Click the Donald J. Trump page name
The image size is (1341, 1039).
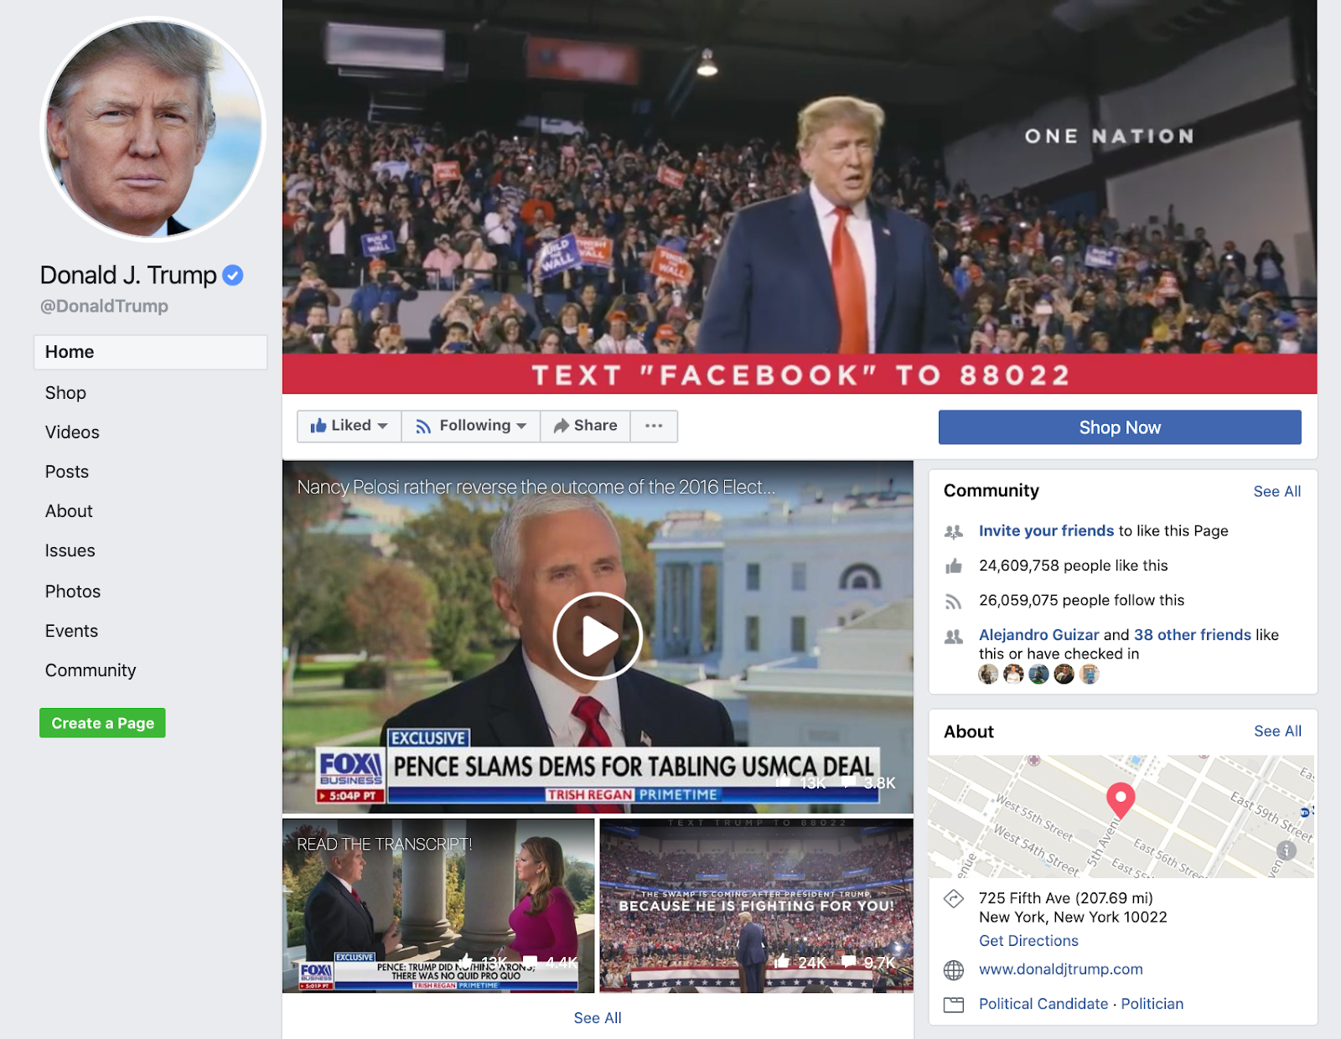tap(128, 275)
